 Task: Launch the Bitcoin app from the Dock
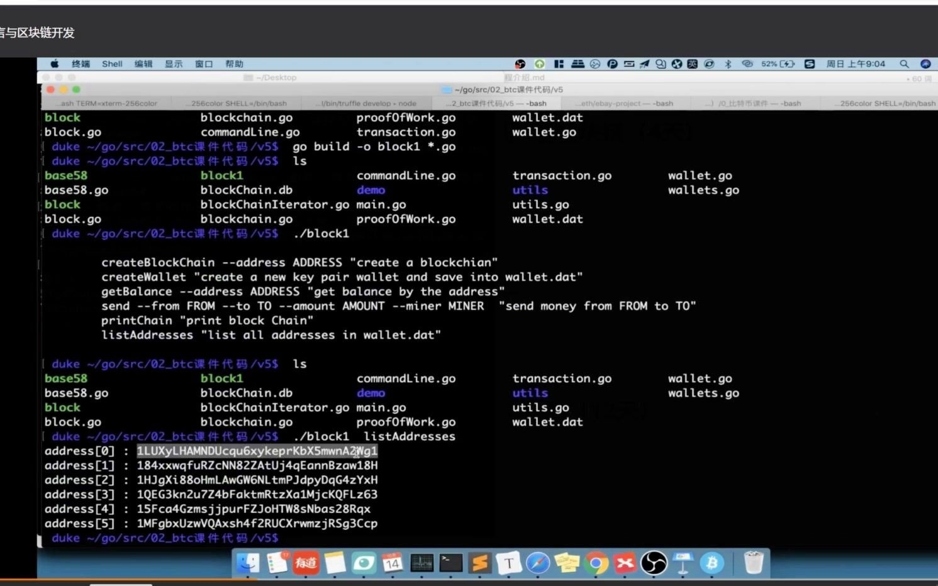tap(712, 563)
